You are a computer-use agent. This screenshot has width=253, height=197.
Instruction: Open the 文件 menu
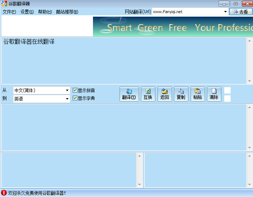click(x=9, y=12)
